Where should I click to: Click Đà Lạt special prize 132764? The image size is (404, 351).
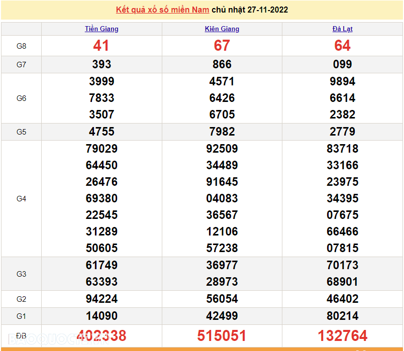click(x=342, y=336)
